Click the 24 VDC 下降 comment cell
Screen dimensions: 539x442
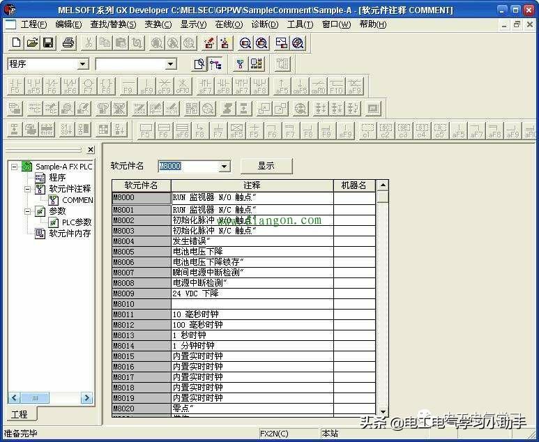coord(252,294)
